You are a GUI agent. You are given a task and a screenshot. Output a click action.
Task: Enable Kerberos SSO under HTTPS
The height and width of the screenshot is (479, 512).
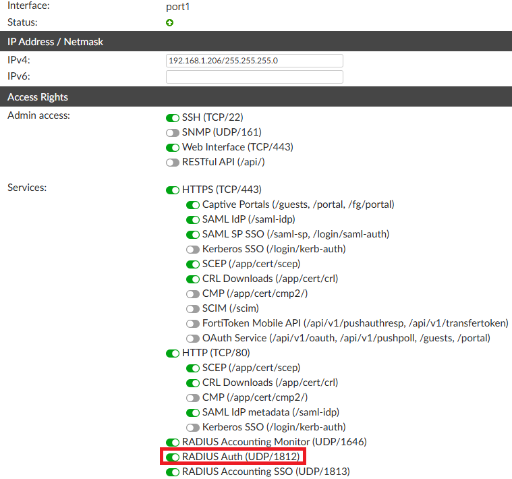tap(193, 250)
